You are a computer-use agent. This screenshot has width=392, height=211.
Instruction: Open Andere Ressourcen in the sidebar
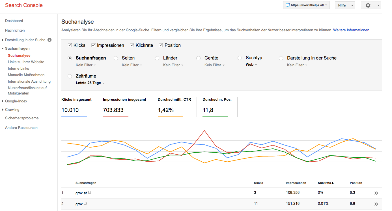21,128
